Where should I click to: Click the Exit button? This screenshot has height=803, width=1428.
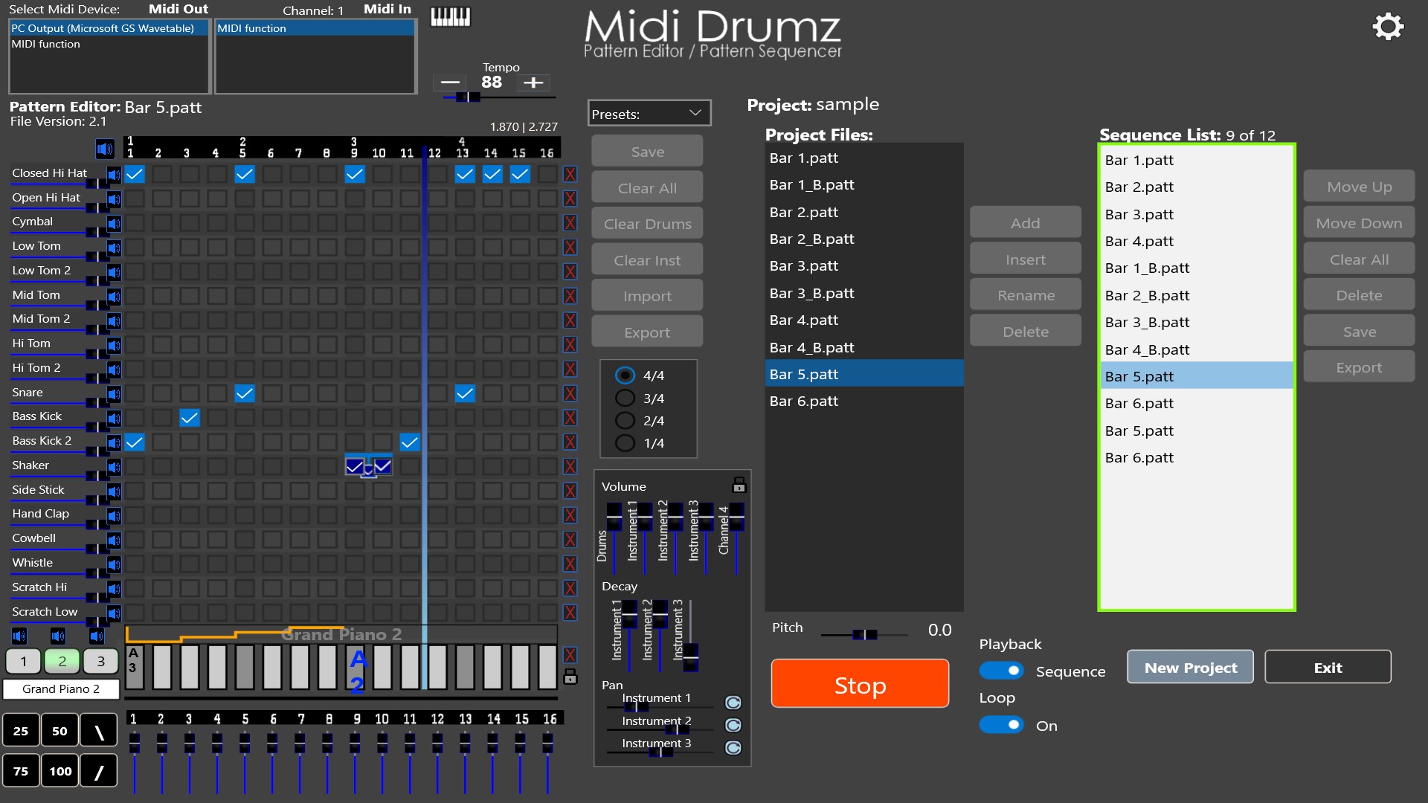coord(1328,667)
